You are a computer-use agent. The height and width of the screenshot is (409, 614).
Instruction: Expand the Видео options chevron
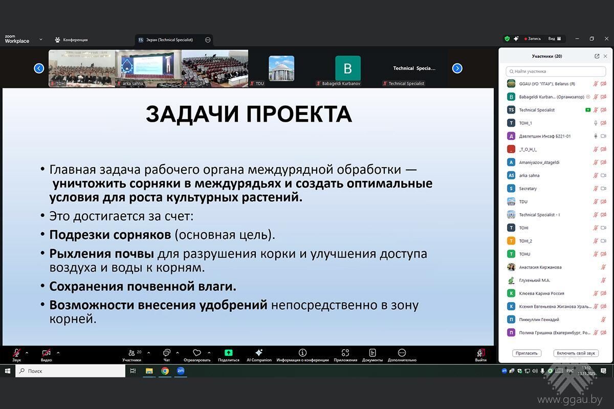click(x=58, y=353)
